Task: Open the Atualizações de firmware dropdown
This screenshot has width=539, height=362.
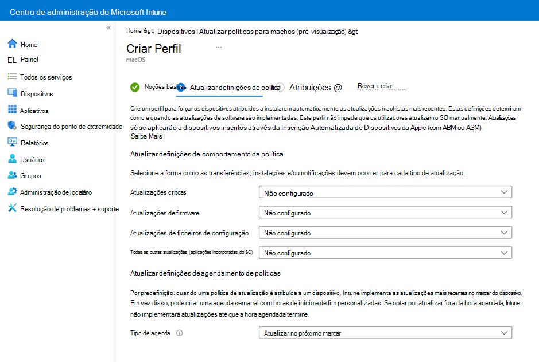Action: (x=385, y=213)
